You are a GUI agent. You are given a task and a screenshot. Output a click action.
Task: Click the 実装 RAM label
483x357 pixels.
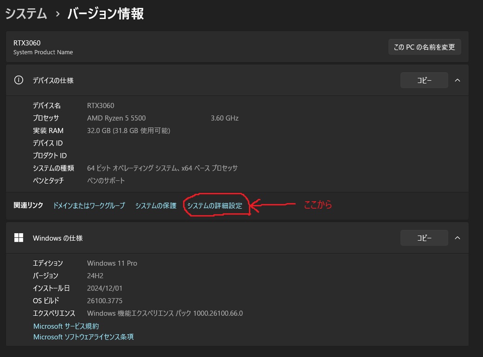coord(48,131)
